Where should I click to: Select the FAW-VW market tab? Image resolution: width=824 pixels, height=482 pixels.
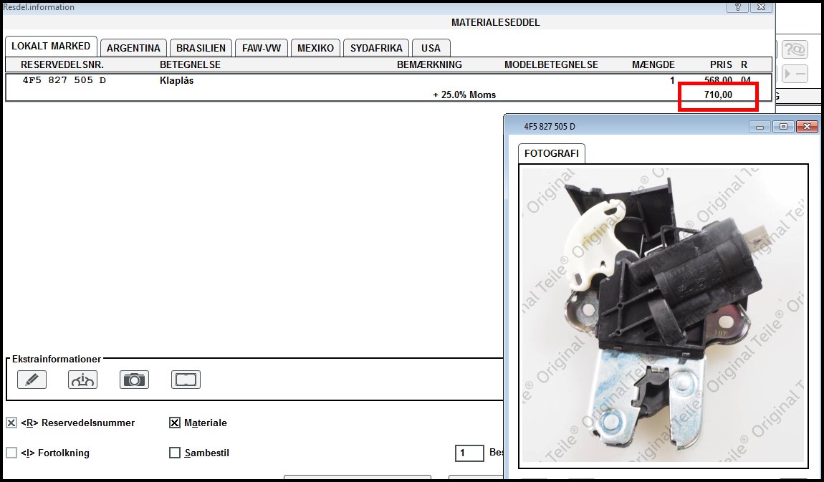tap(261, 48)
